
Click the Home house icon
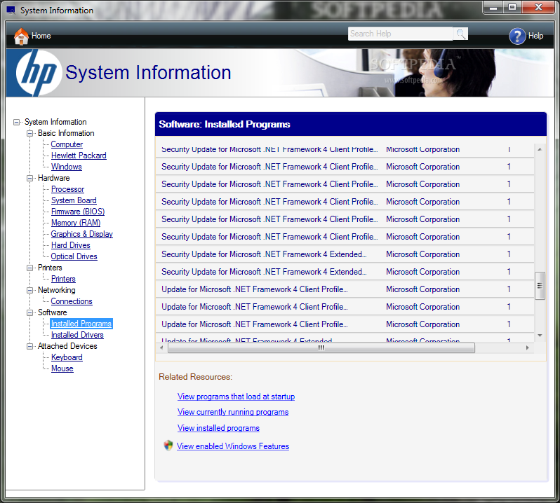(x=21, y=36)
